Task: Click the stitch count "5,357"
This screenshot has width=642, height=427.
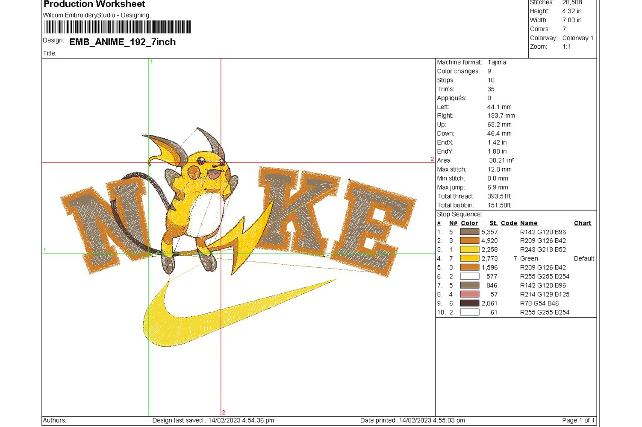Action: pyautogui.click(x=489, y=232)
